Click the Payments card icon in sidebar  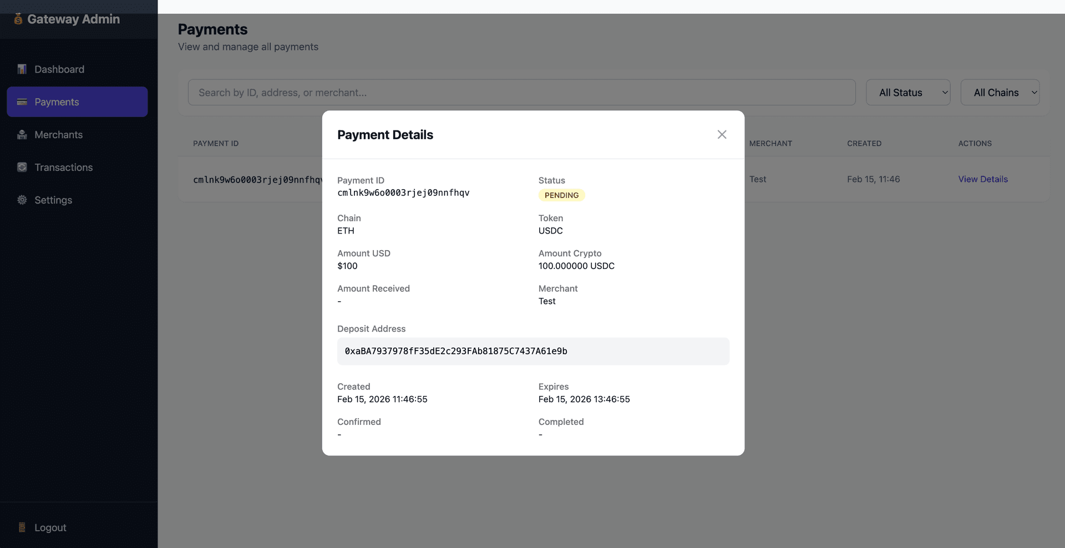pos(22,102)
